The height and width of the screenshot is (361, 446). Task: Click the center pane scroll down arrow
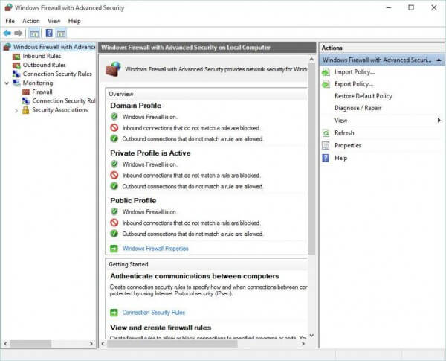click(311, 336)
